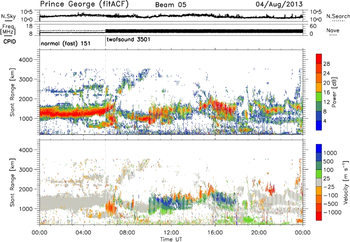Click the '18' tick on the frequency axis
The image size is (350, 242).
(x=29, y=26)
